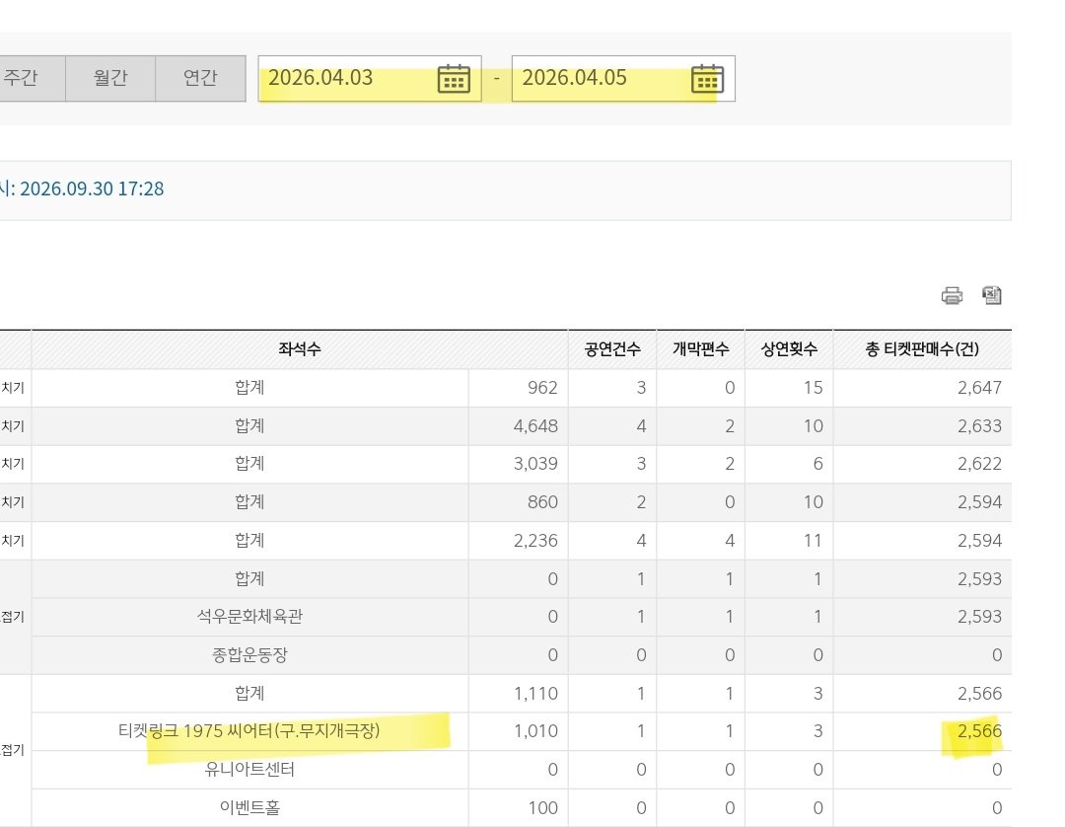Click the 유니아트센터 venue row

pyautogui.click(x=522, y=770)
